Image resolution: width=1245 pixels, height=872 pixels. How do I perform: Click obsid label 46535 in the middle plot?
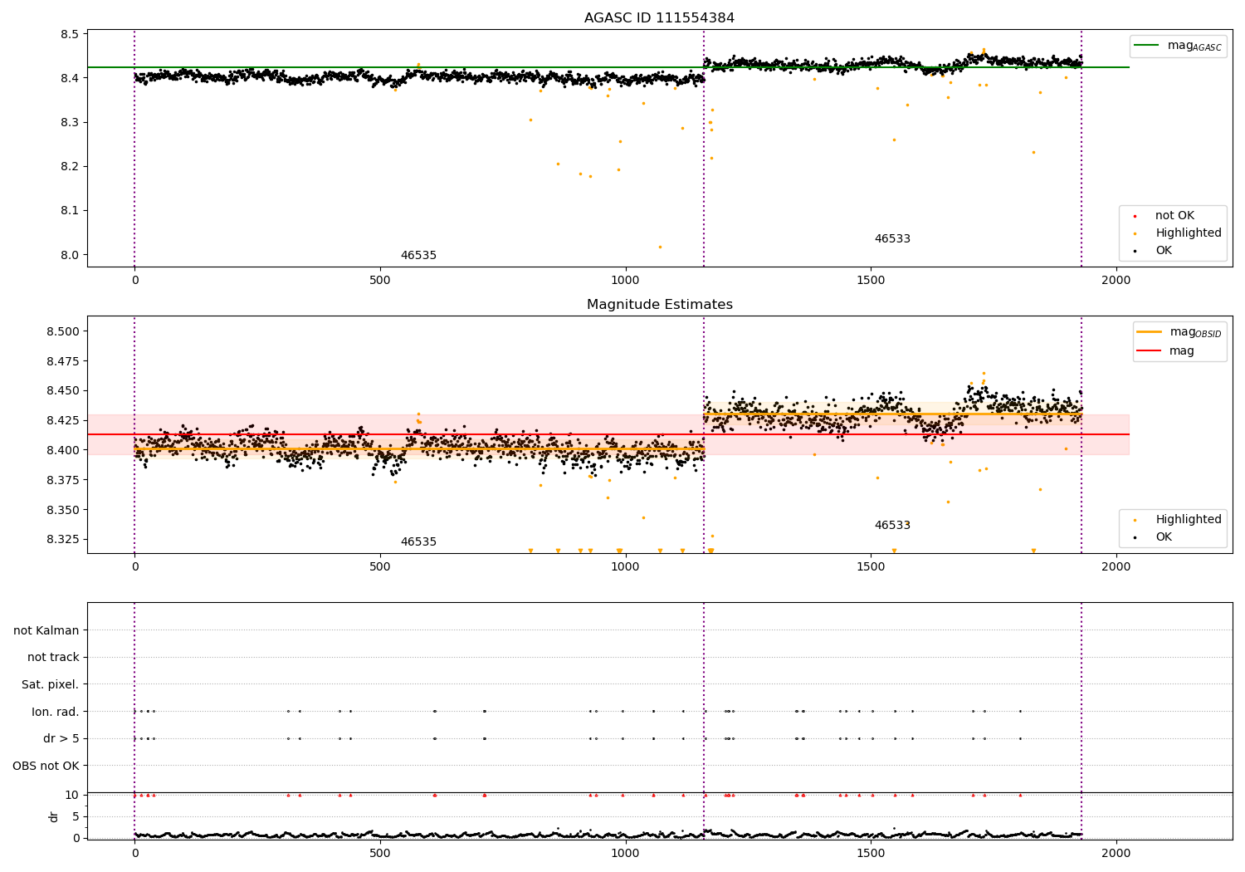[x=418, y=542]
